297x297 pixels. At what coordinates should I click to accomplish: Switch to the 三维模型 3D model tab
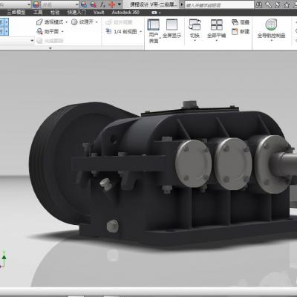[x=16, y=13]
